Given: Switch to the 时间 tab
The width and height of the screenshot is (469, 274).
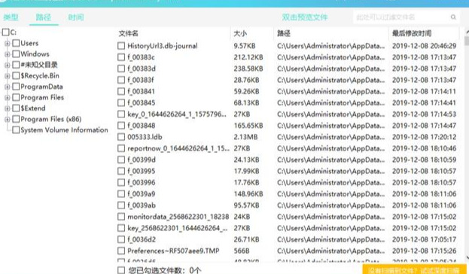Looking at the screenshot, I should 76,17.
